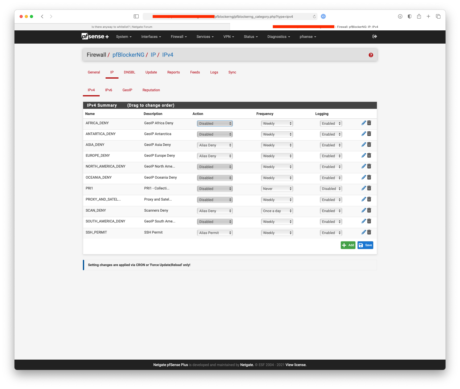
Task: Click the pfSense Plus logo
Action: click(x=95, y=37)
